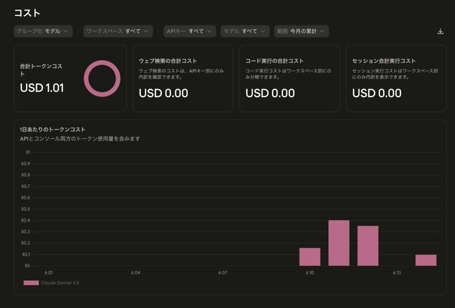Open the モデル すべて filter dropdown
Image resolution: width=455 pixels, height=308 pixels.
(x=245, y=32)
